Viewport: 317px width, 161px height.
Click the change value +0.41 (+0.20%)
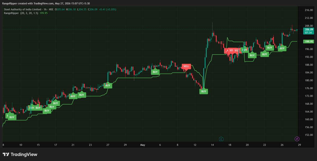pos(108,9)
